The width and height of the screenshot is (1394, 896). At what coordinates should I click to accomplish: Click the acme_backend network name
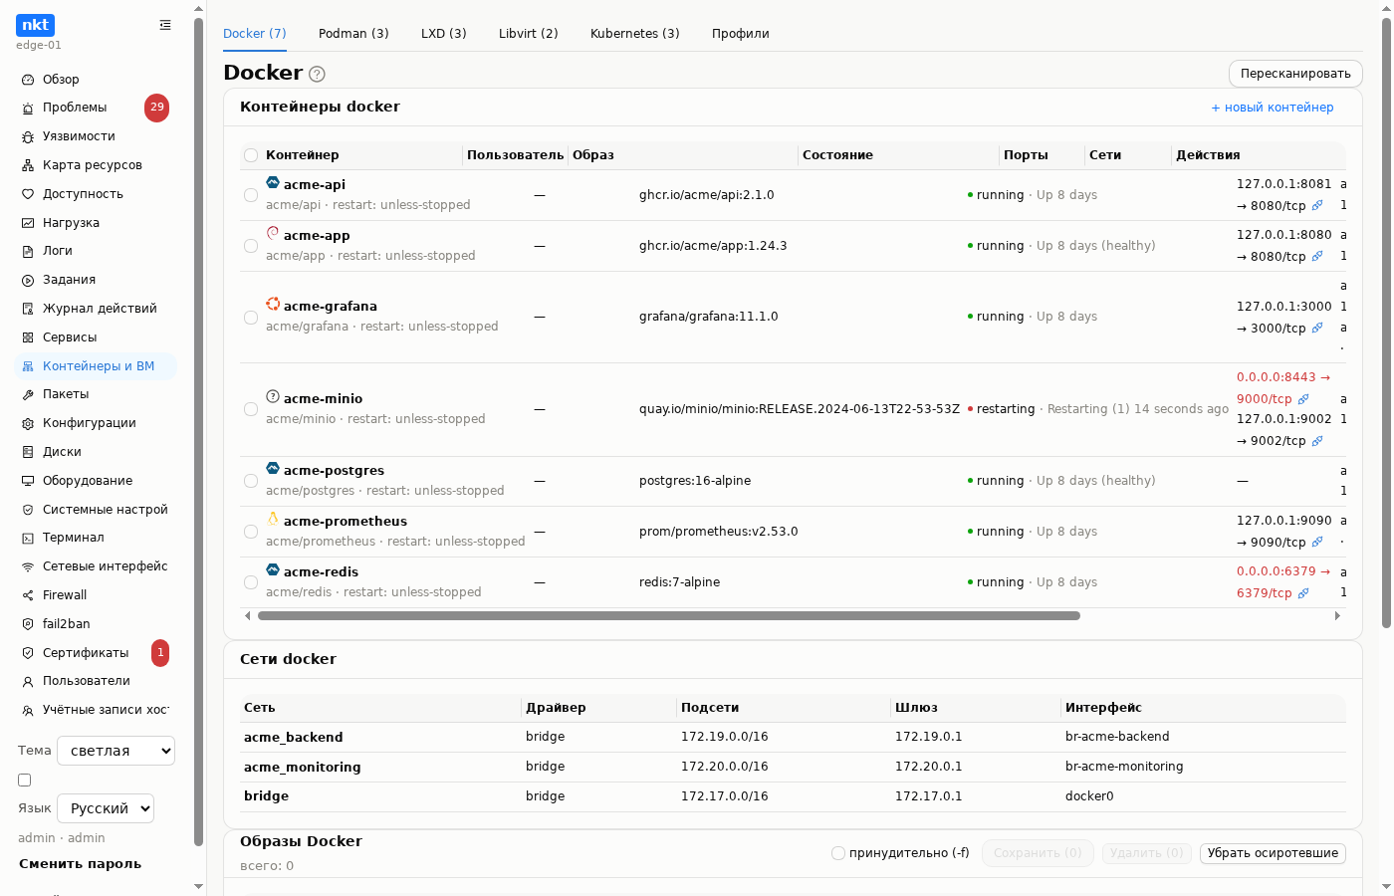tap(294, 738)
